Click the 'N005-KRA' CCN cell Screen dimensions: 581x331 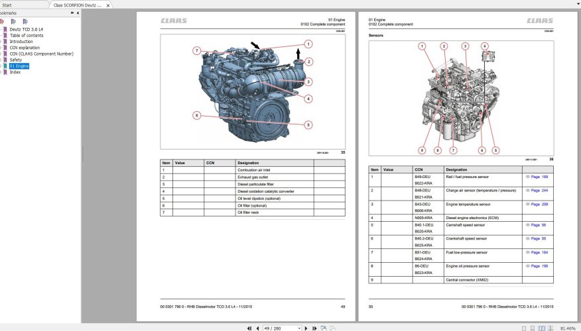[428, 218]
